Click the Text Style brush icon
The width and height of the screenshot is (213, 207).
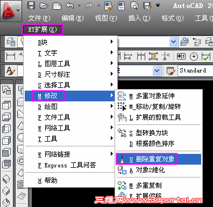click(x=11, y=70)
